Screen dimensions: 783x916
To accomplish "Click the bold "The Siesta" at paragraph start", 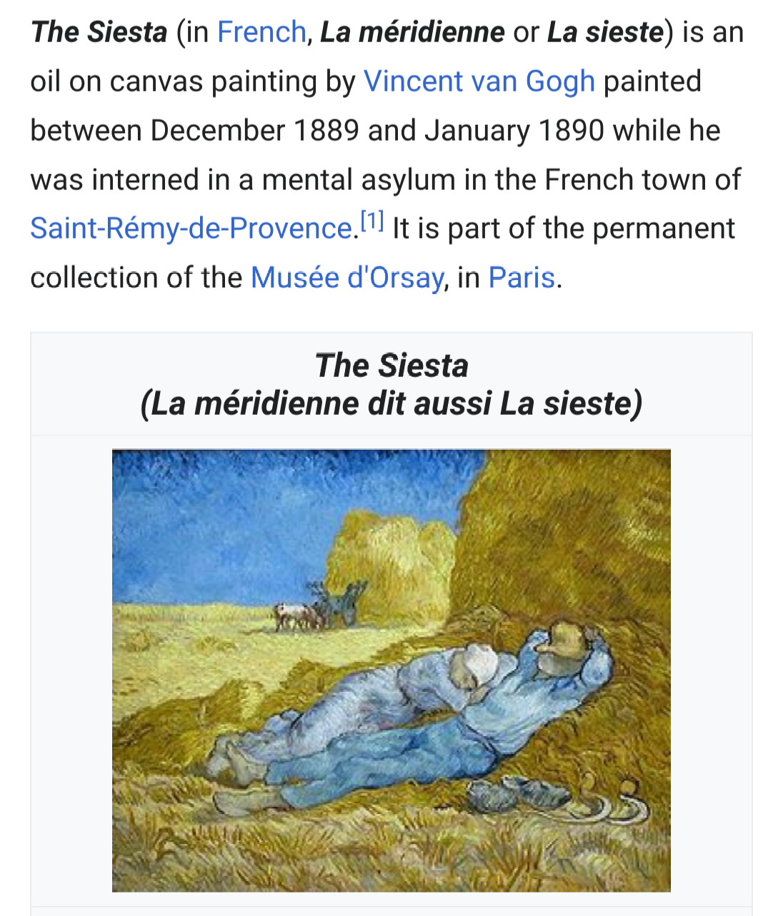I will (x=99, y=33).
